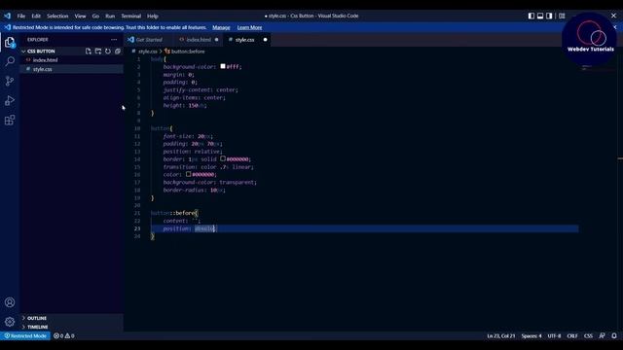This screenshot has height=350, width=623.
Task: Change the CRLF end of line setting
Action: 572,335
